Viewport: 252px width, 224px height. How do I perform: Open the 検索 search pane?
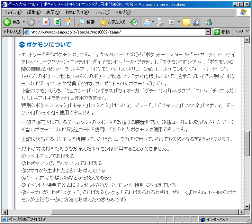pyautogui.click(x=86, y=22)
